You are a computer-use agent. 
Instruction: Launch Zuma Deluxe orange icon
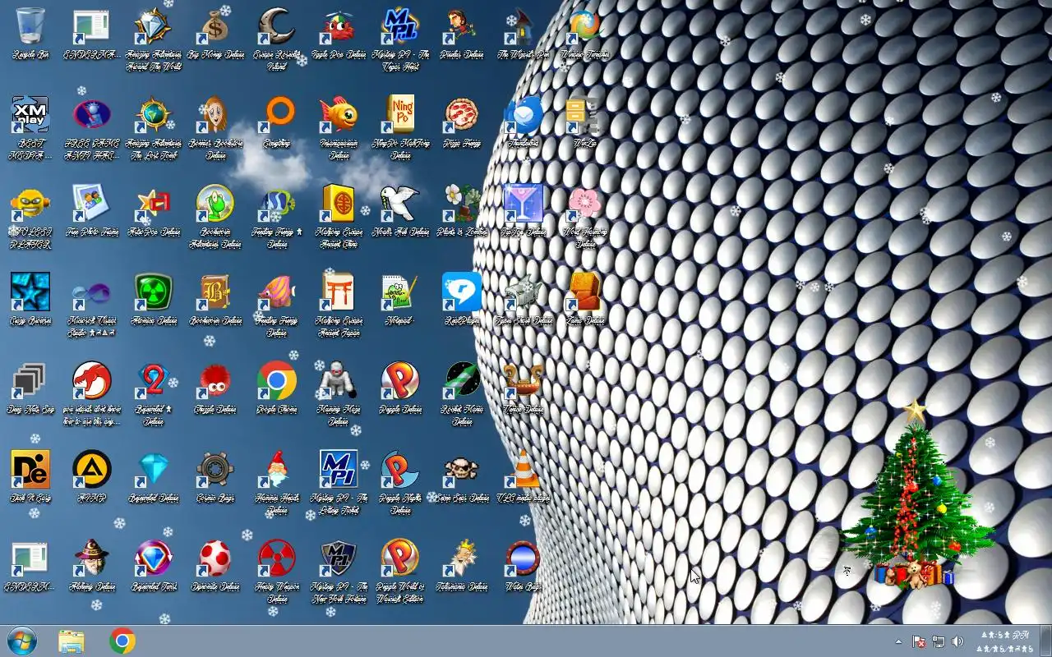pyautogui.click(x=585, y=292)
